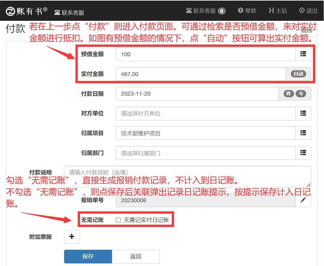Click pencil edit icon beside 报销单号
Screen dimensions: 324x266
click(x=303, y=200)
